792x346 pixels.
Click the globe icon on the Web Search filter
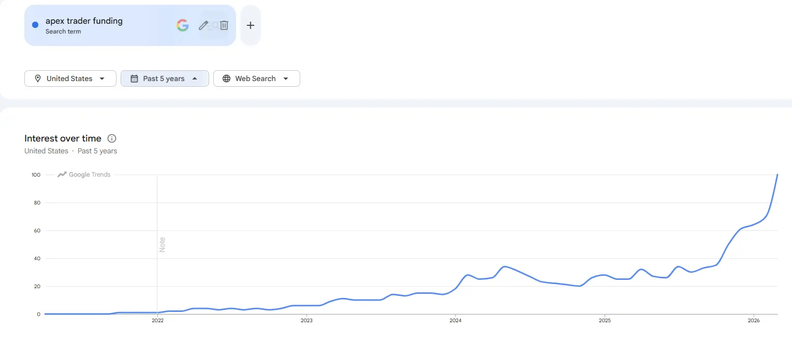[226, 78]
